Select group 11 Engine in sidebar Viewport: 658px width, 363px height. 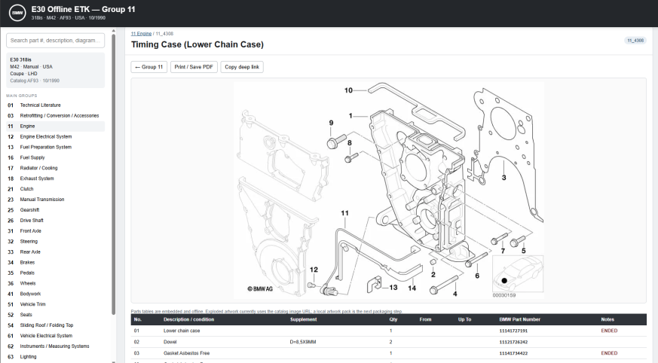(55, 127)
